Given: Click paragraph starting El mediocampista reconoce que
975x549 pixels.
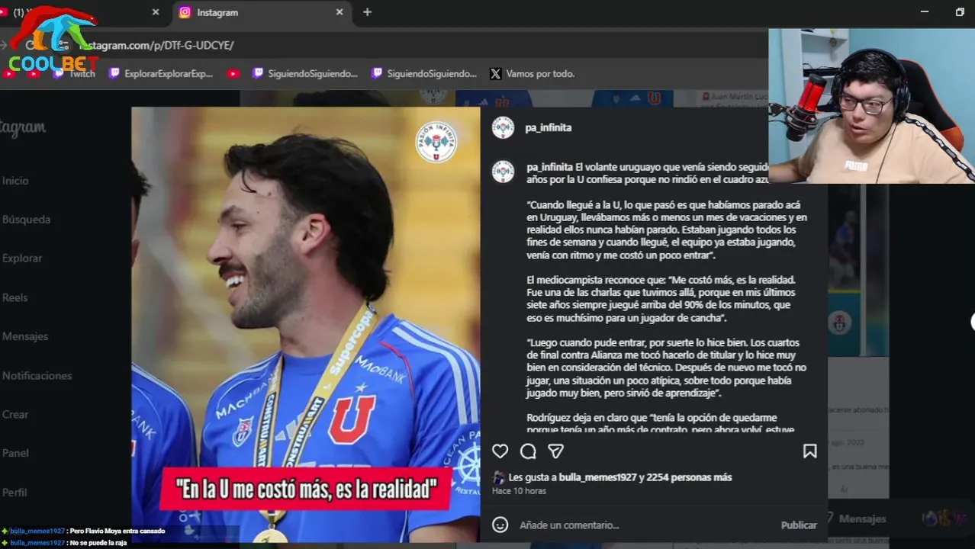Looking at the screenshot, I should [x=661, y=299].
